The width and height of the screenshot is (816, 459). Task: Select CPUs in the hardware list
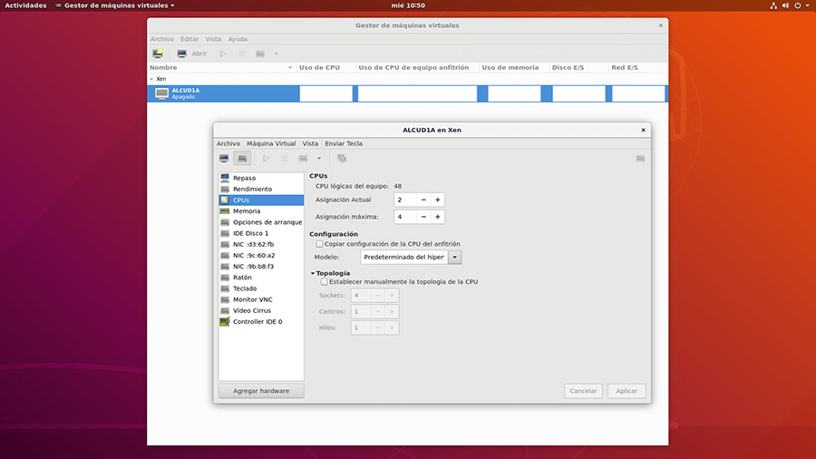tap(261, 200)
